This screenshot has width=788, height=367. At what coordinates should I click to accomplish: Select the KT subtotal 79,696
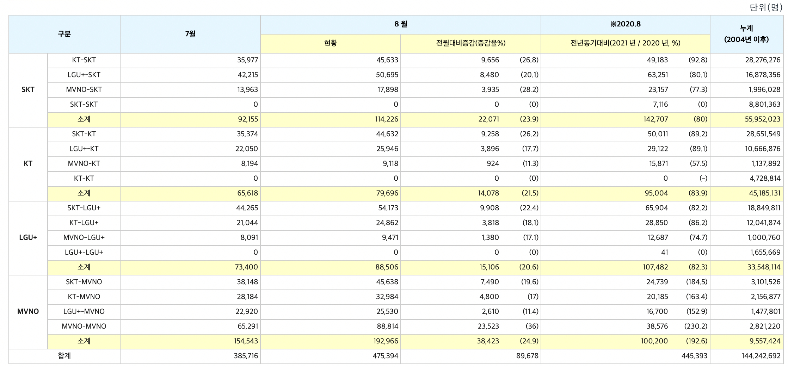click(x=387, y=193)
